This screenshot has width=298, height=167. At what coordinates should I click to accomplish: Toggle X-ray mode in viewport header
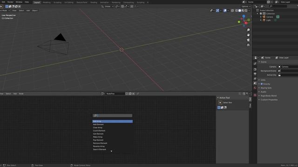coord(232,11)
